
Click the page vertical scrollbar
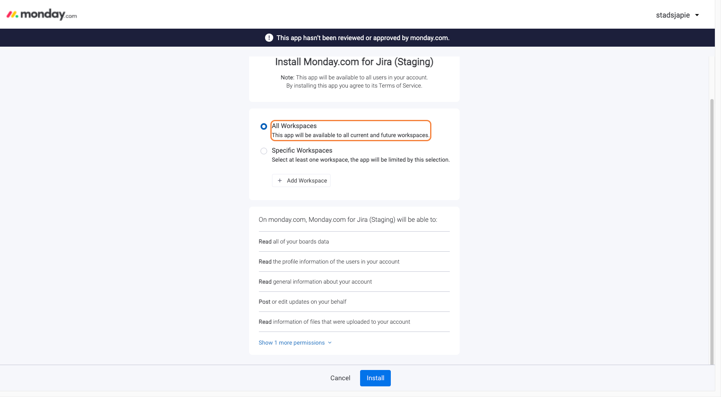click(x=712, y=231)
